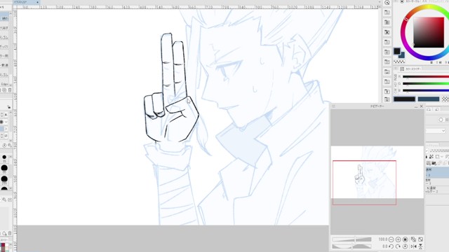This screenshot has width=449, height=252.
Task: Open the Navigator panel menu icon
Action: click(334, 106)
